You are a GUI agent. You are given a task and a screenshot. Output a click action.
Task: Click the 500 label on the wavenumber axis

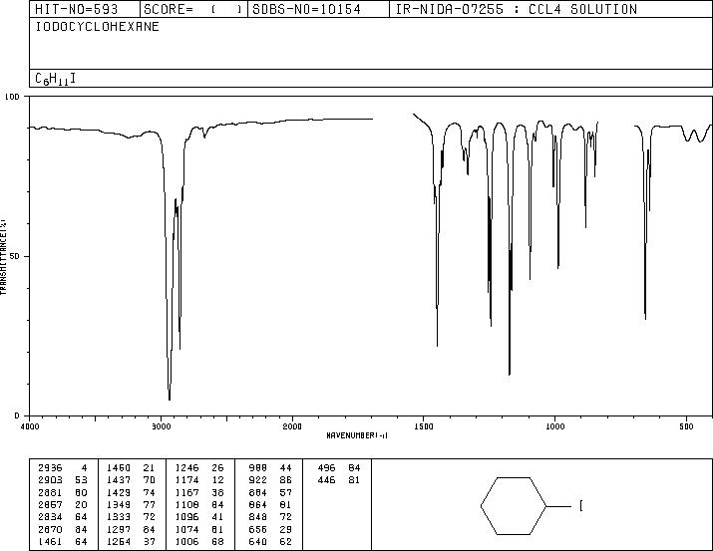tap(686, 426)
